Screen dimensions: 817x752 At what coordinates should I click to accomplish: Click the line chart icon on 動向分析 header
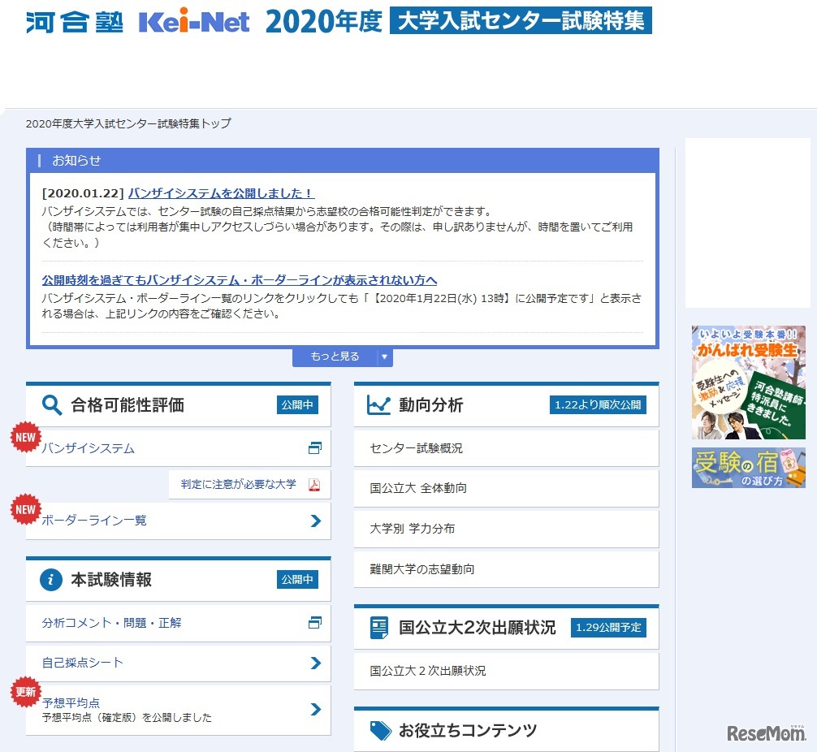click(379, 404)
